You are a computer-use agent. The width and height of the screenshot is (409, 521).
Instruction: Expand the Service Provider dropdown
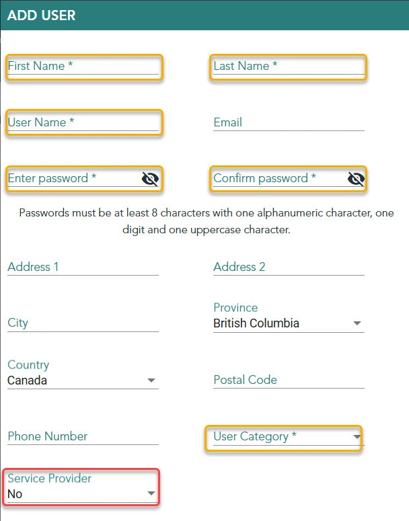[151, 495]
